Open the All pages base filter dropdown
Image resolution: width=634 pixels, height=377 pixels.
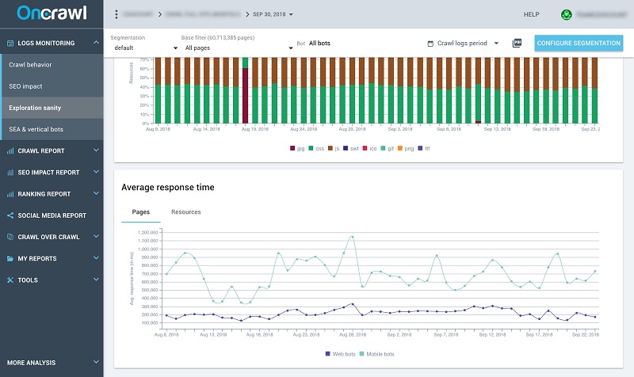click(x=237, y=48)
